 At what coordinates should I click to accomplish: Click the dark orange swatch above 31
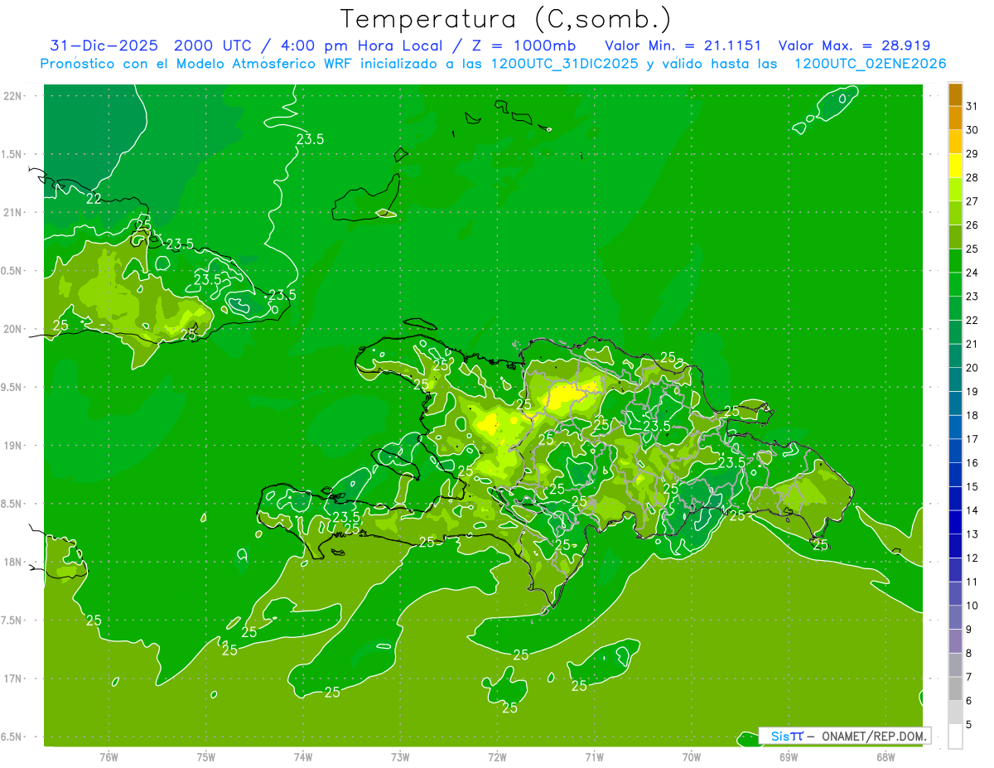click(x=955, y=94)
